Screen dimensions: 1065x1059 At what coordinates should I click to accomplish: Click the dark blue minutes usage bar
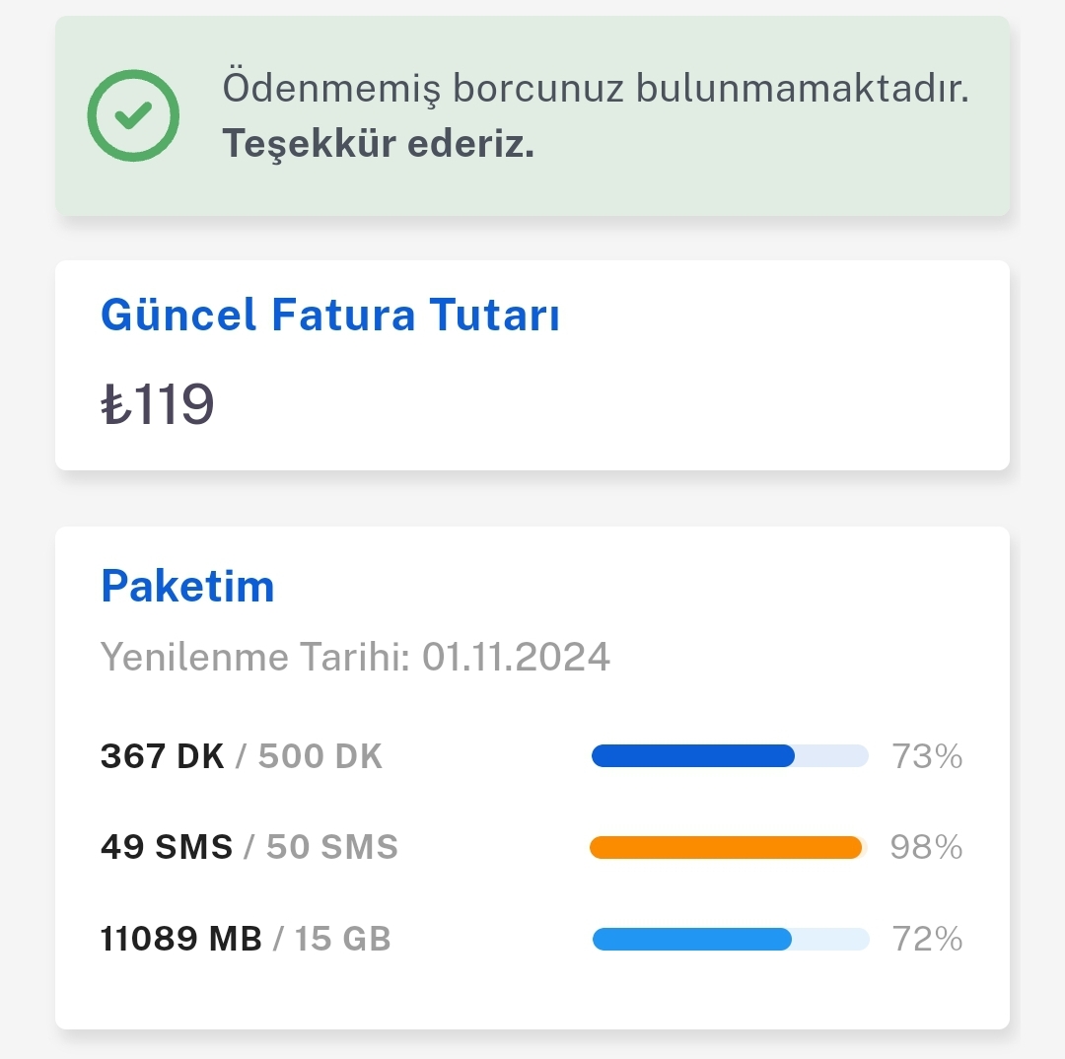[x=692, y=756]
